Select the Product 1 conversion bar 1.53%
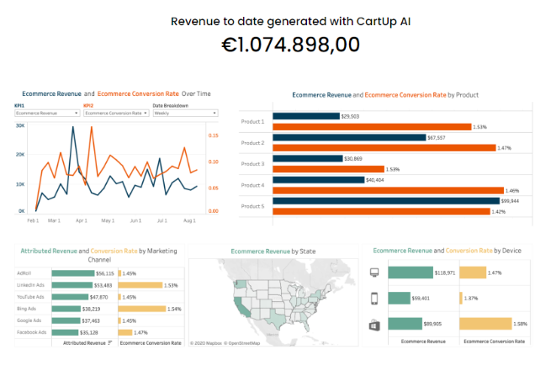 pos(372,127)
